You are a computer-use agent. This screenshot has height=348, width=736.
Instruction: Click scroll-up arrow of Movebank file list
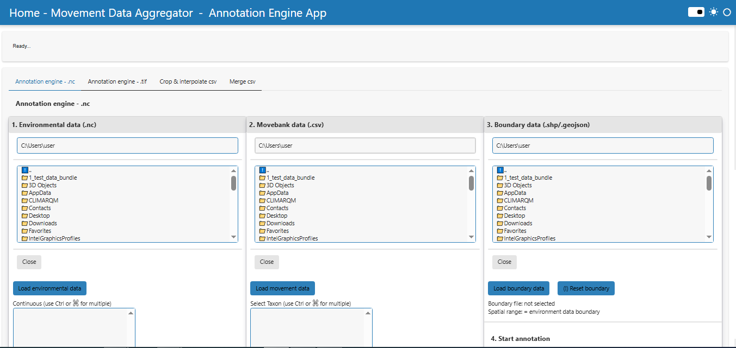[471, 170]
